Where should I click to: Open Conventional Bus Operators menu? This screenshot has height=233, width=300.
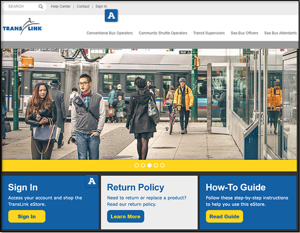(x=109, y=33)
